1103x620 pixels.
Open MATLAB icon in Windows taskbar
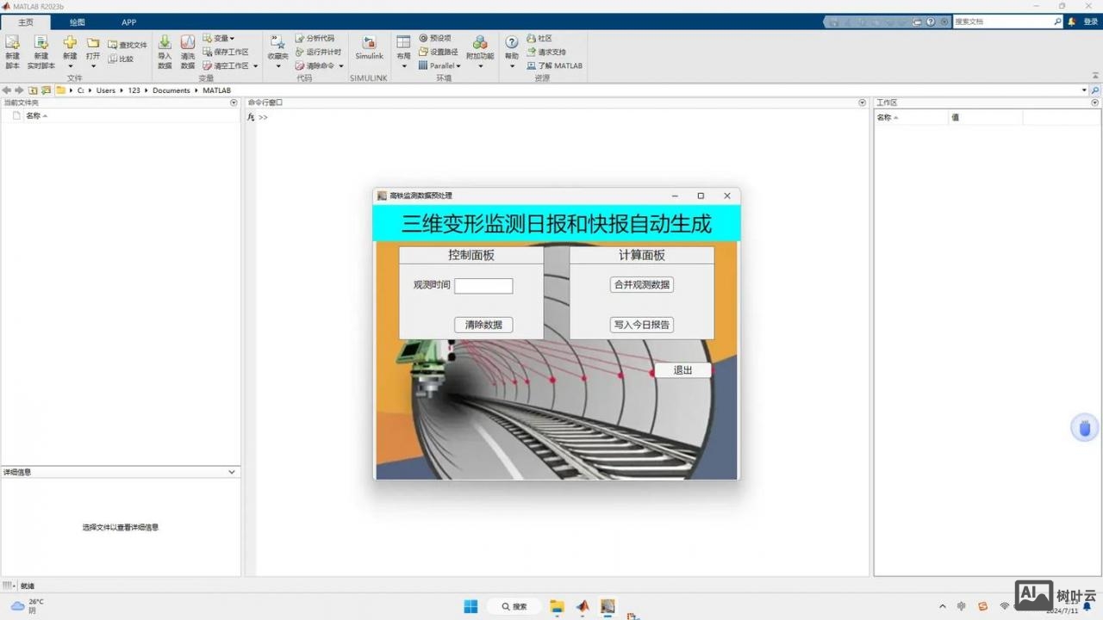coord(583,606)
